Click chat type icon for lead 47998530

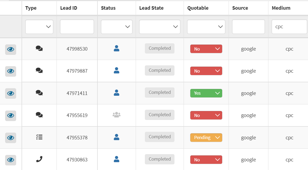[39, 48]
